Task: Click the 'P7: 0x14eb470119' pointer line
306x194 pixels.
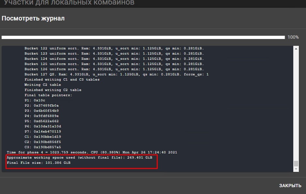Action: 43,132
